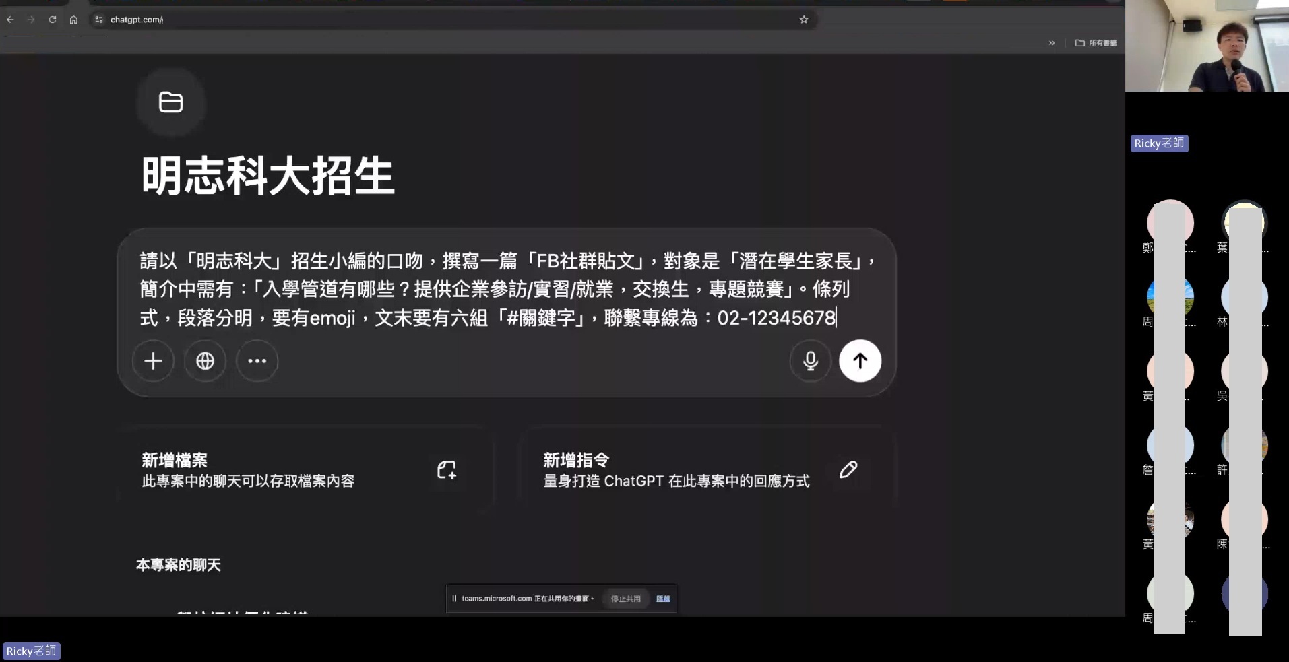Expand the hidden bookmarks chevron
The width and height of the screenshot is (1289, 662).
click(x=1051, y=43)
